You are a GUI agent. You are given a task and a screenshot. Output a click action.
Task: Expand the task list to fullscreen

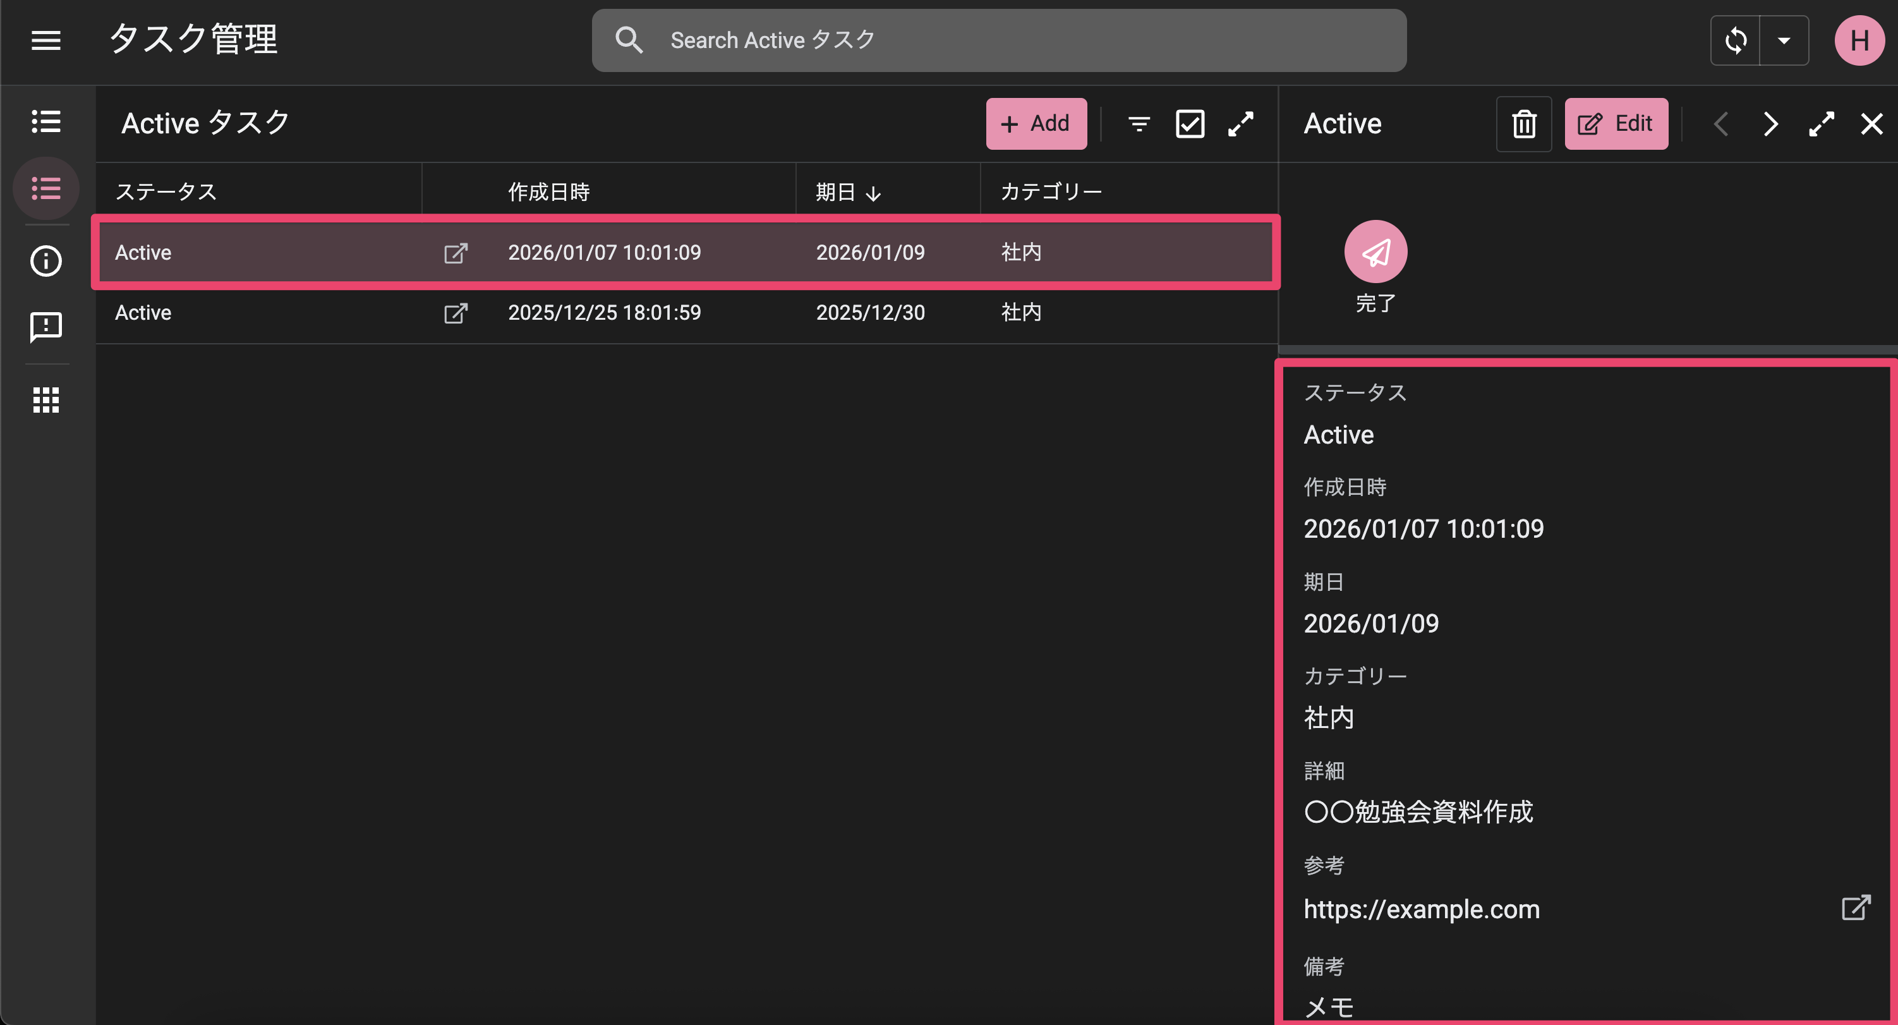pos(1241,124)
